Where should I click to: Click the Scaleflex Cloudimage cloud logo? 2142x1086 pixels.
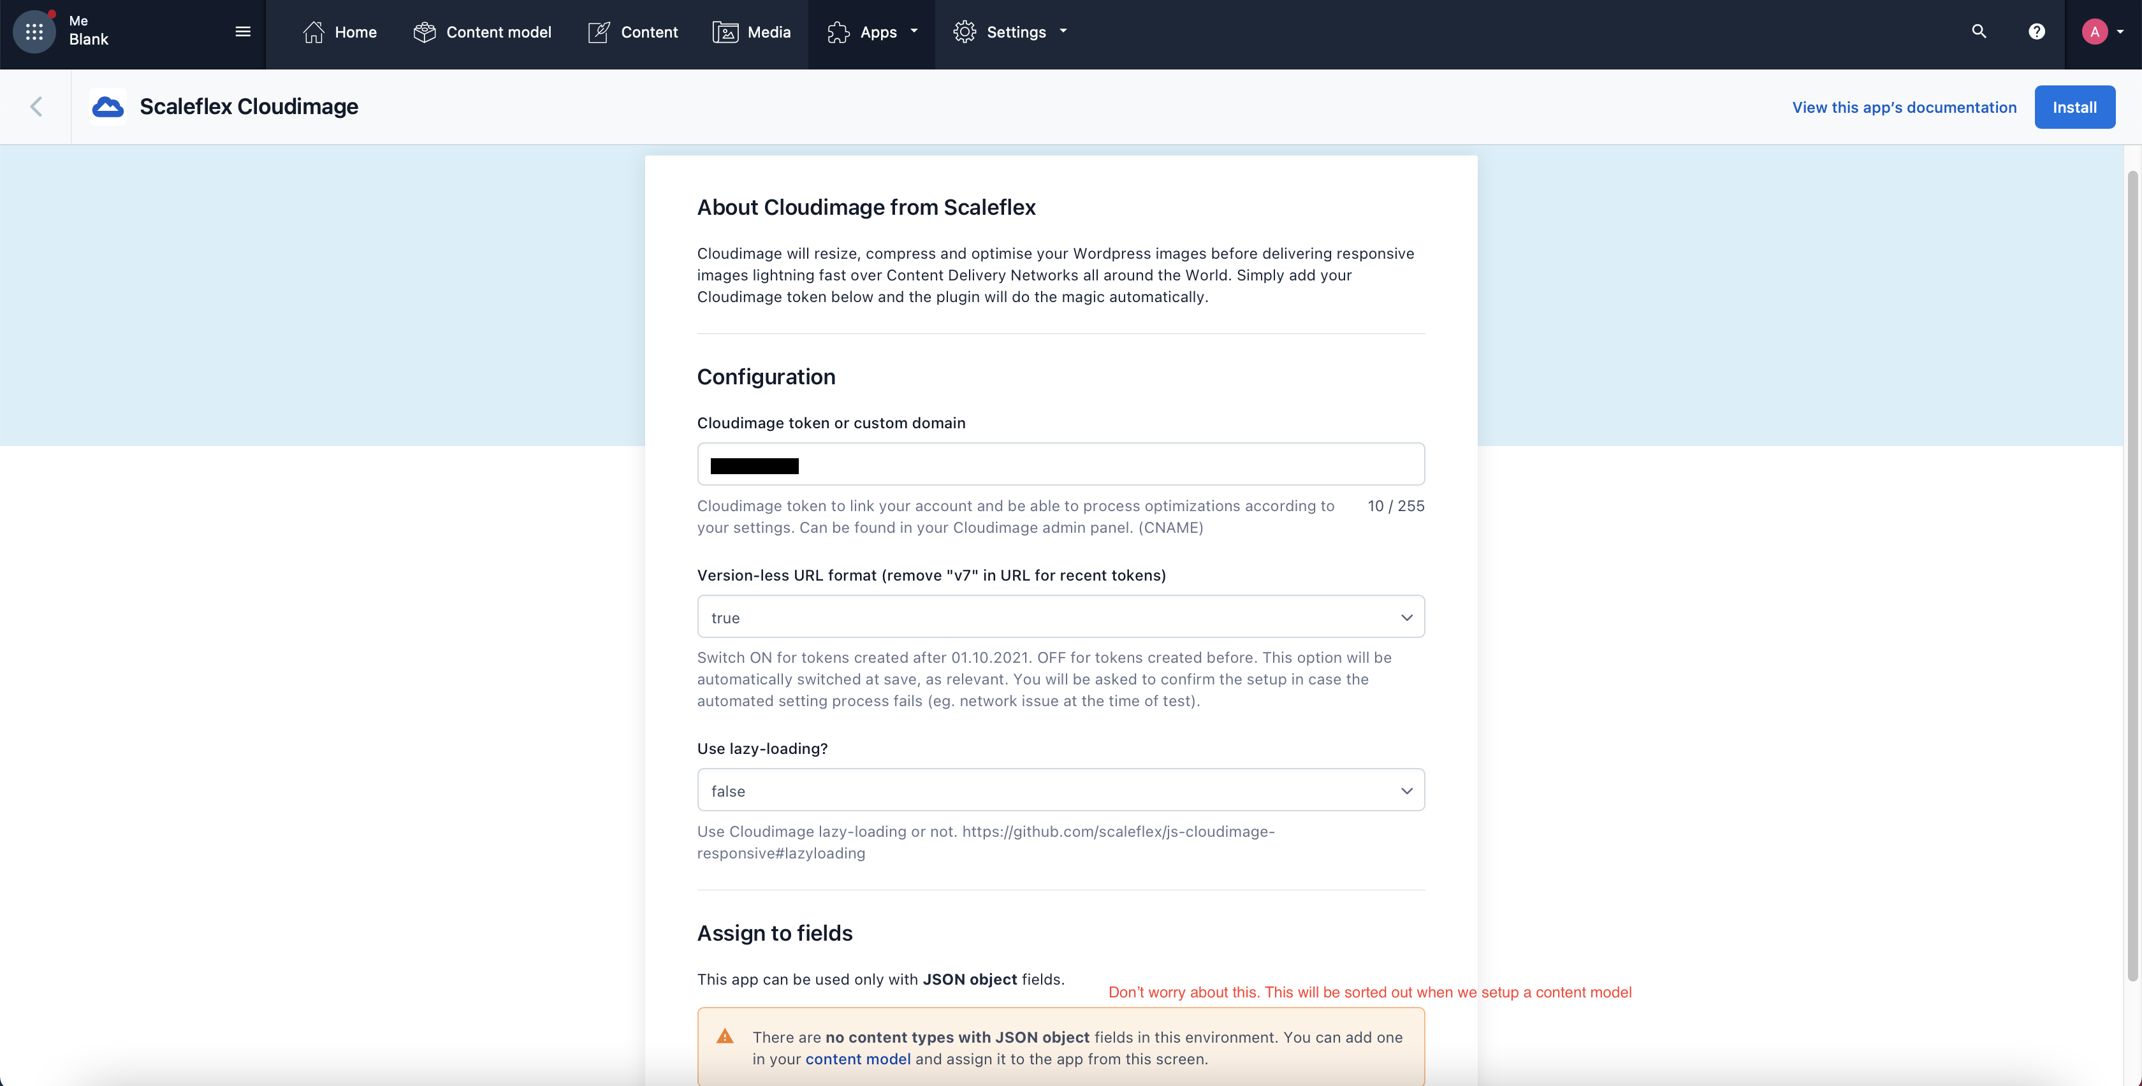click(108, 106)
